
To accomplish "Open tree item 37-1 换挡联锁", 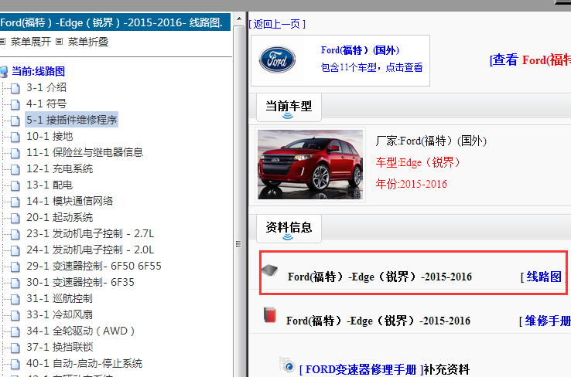I will coord(60,347).
